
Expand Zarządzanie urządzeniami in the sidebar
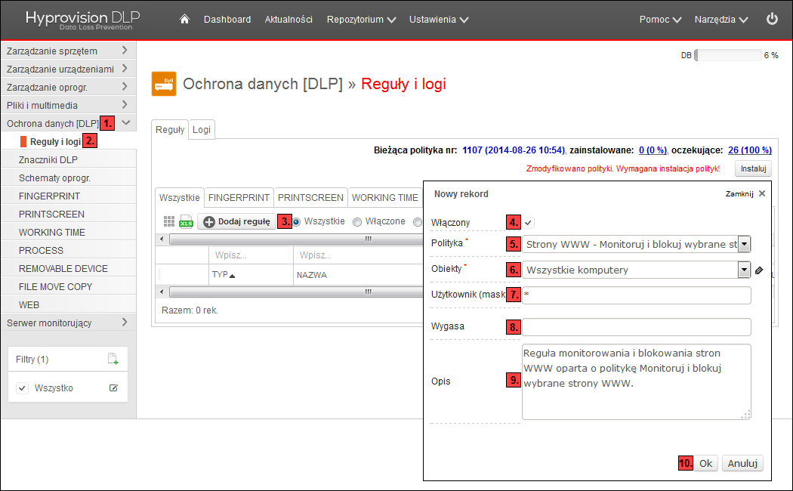pyautogui.click(x=68, y=69)
